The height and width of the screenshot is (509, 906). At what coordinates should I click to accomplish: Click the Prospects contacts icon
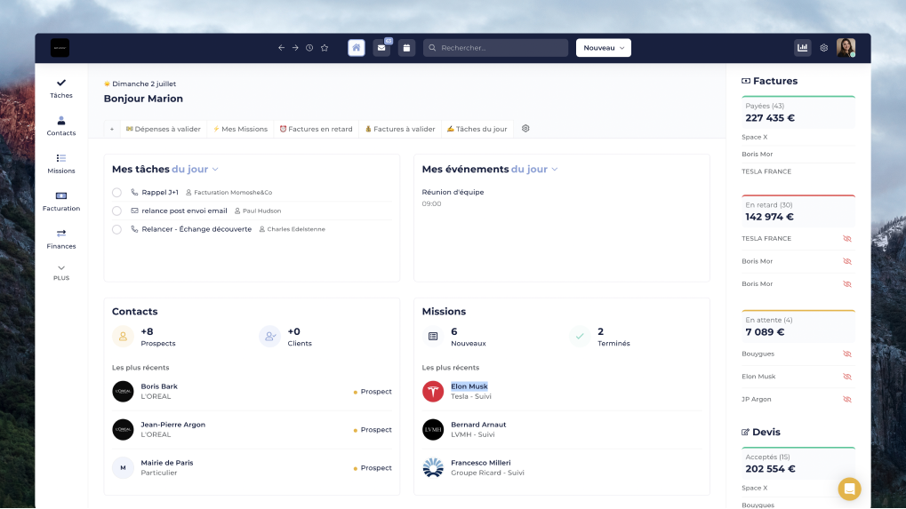pyautogui.click(x=123, y=337)
